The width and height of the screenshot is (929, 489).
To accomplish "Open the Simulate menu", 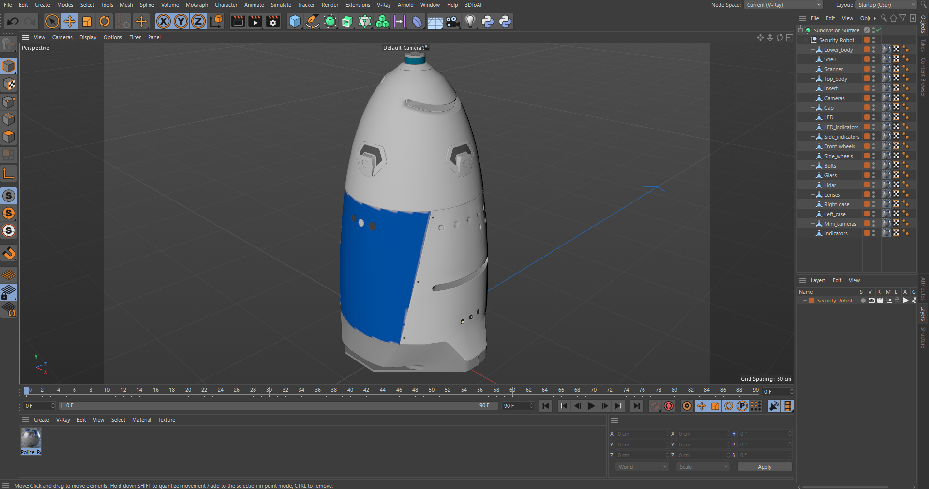I will 281,5.
